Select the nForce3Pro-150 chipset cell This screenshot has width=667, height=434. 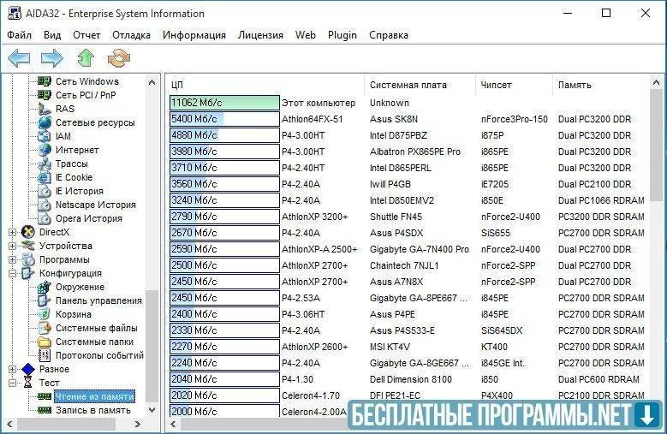pos(515,120)
